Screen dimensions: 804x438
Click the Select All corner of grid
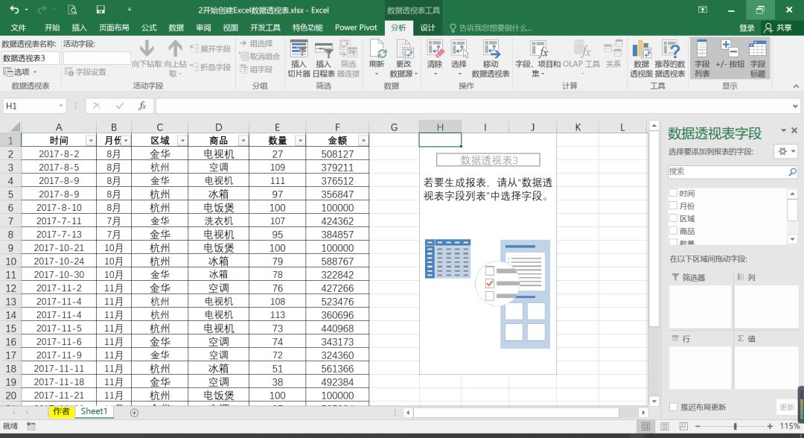click(x=10, y=127)
